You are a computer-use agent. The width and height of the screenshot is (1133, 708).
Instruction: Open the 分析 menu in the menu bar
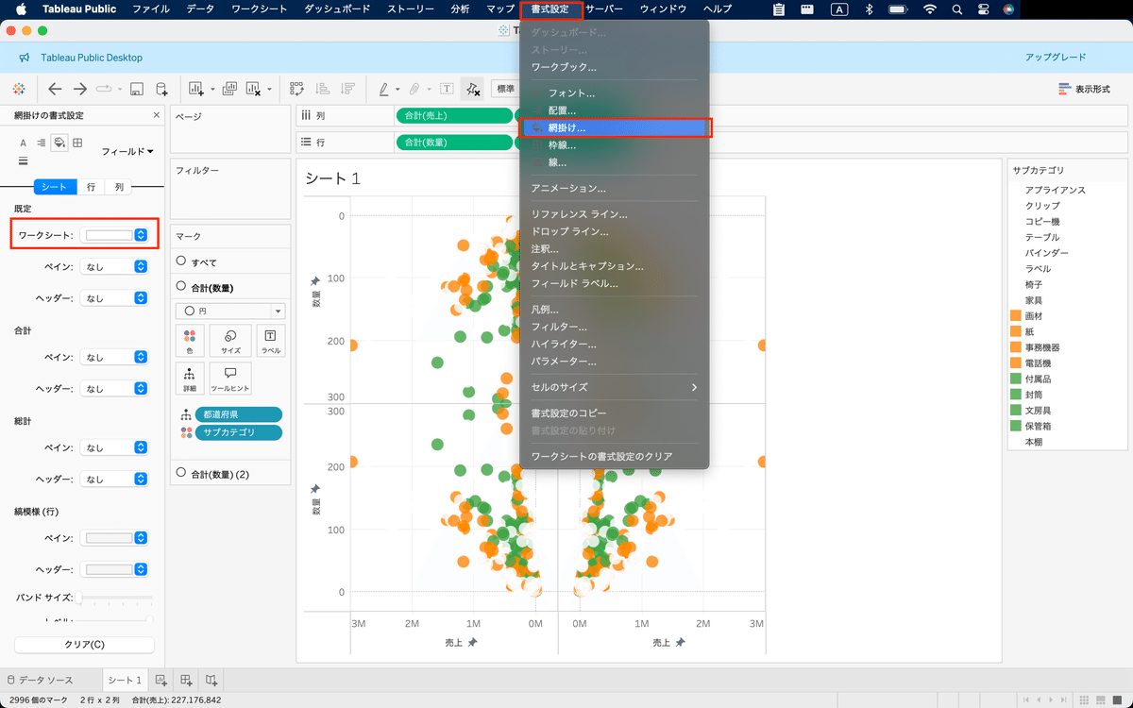click(x=460, y=8)
